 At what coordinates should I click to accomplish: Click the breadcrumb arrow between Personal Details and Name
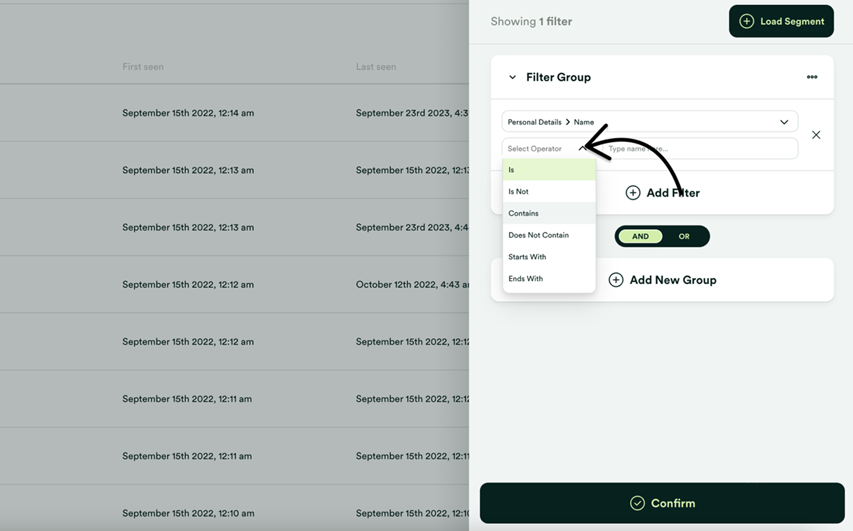point(568,121)
